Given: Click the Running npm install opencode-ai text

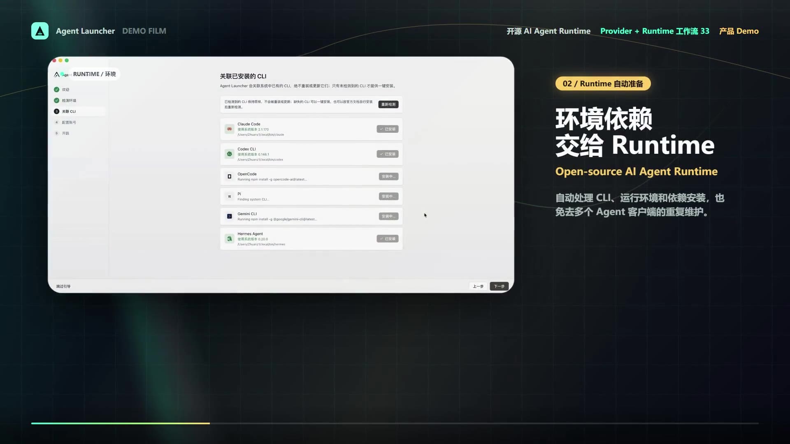Looking at the screenshot, I should pos(272,180).
